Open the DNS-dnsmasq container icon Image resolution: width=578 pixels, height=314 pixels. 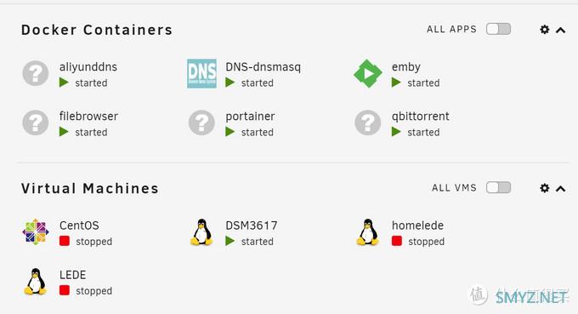pyautogui.click(x=201, y=73)
